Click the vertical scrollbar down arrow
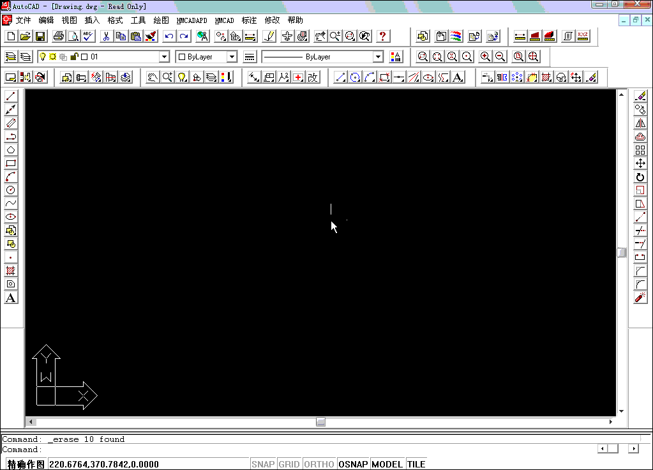Viewport: 653px width, 470px height. (x=621, y=411)
